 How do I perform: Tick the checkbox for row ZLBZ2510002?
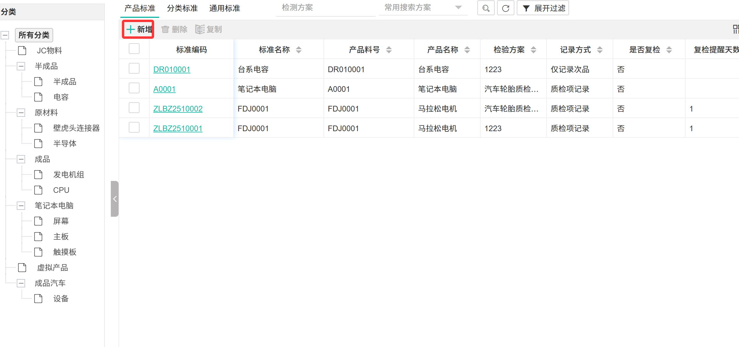coord(134,108)
